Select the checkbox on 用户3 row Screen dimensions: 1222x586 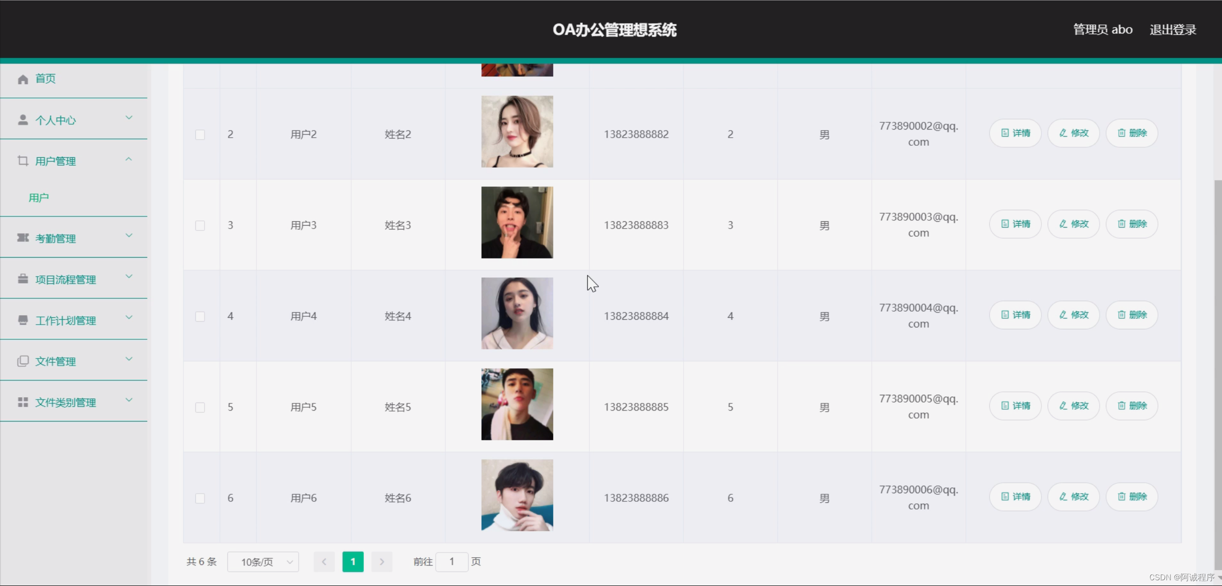(x=200, y=225)
